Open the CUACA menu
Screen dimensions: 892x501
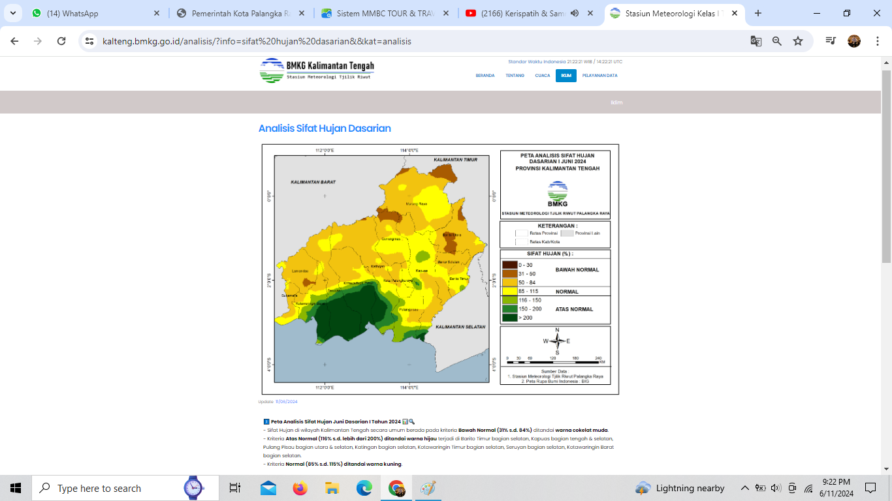coord(542,76)
